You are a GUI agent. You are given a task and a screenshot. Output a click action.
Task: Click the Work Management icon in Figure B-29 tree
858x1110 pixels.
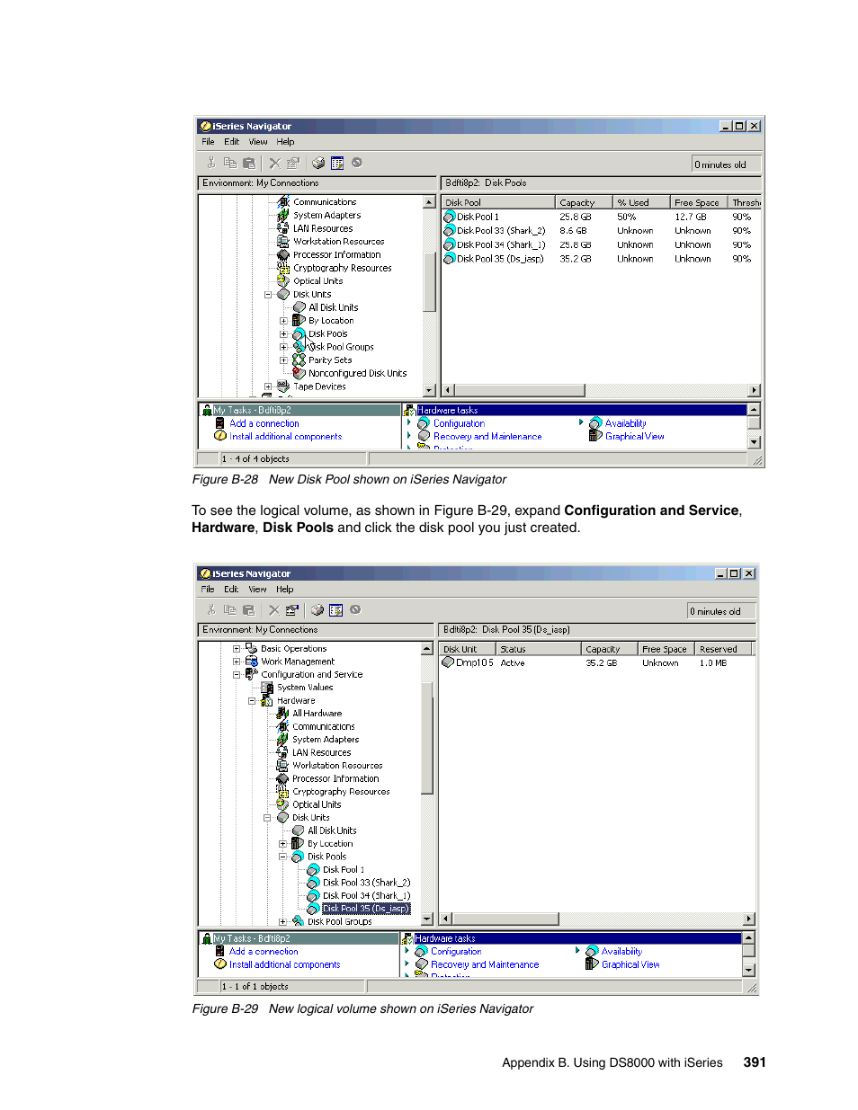[x=252, y=662]
